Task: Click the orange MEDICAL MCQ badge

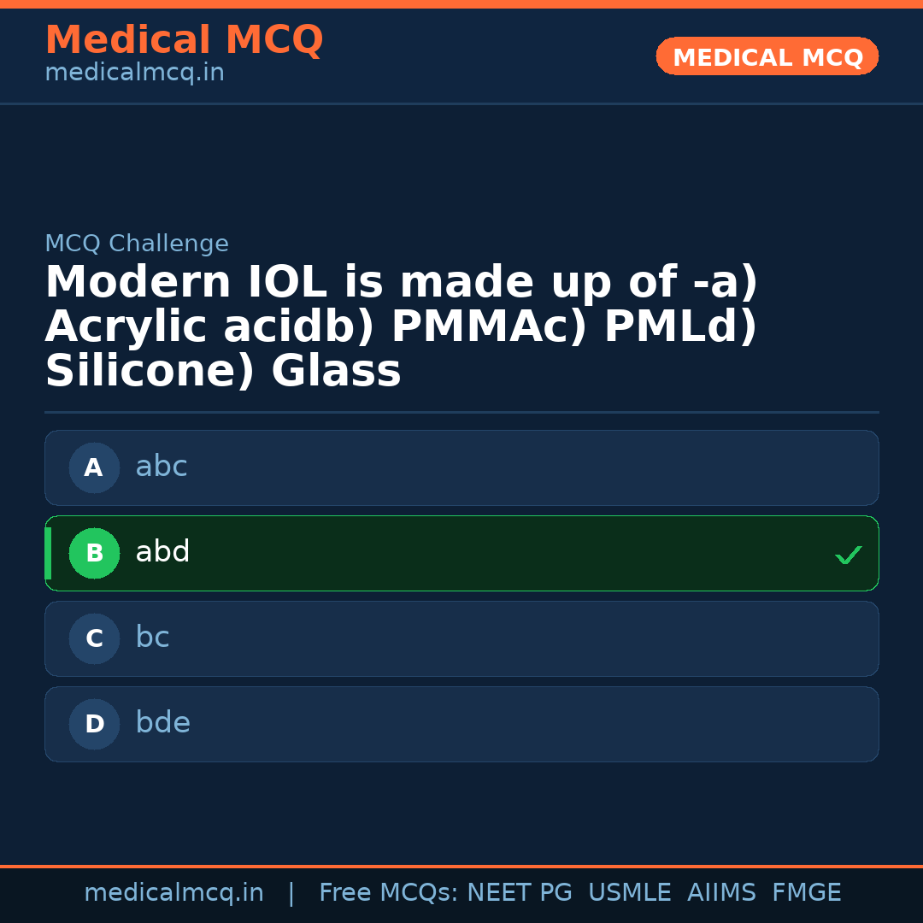Action: tap(767, 56)
